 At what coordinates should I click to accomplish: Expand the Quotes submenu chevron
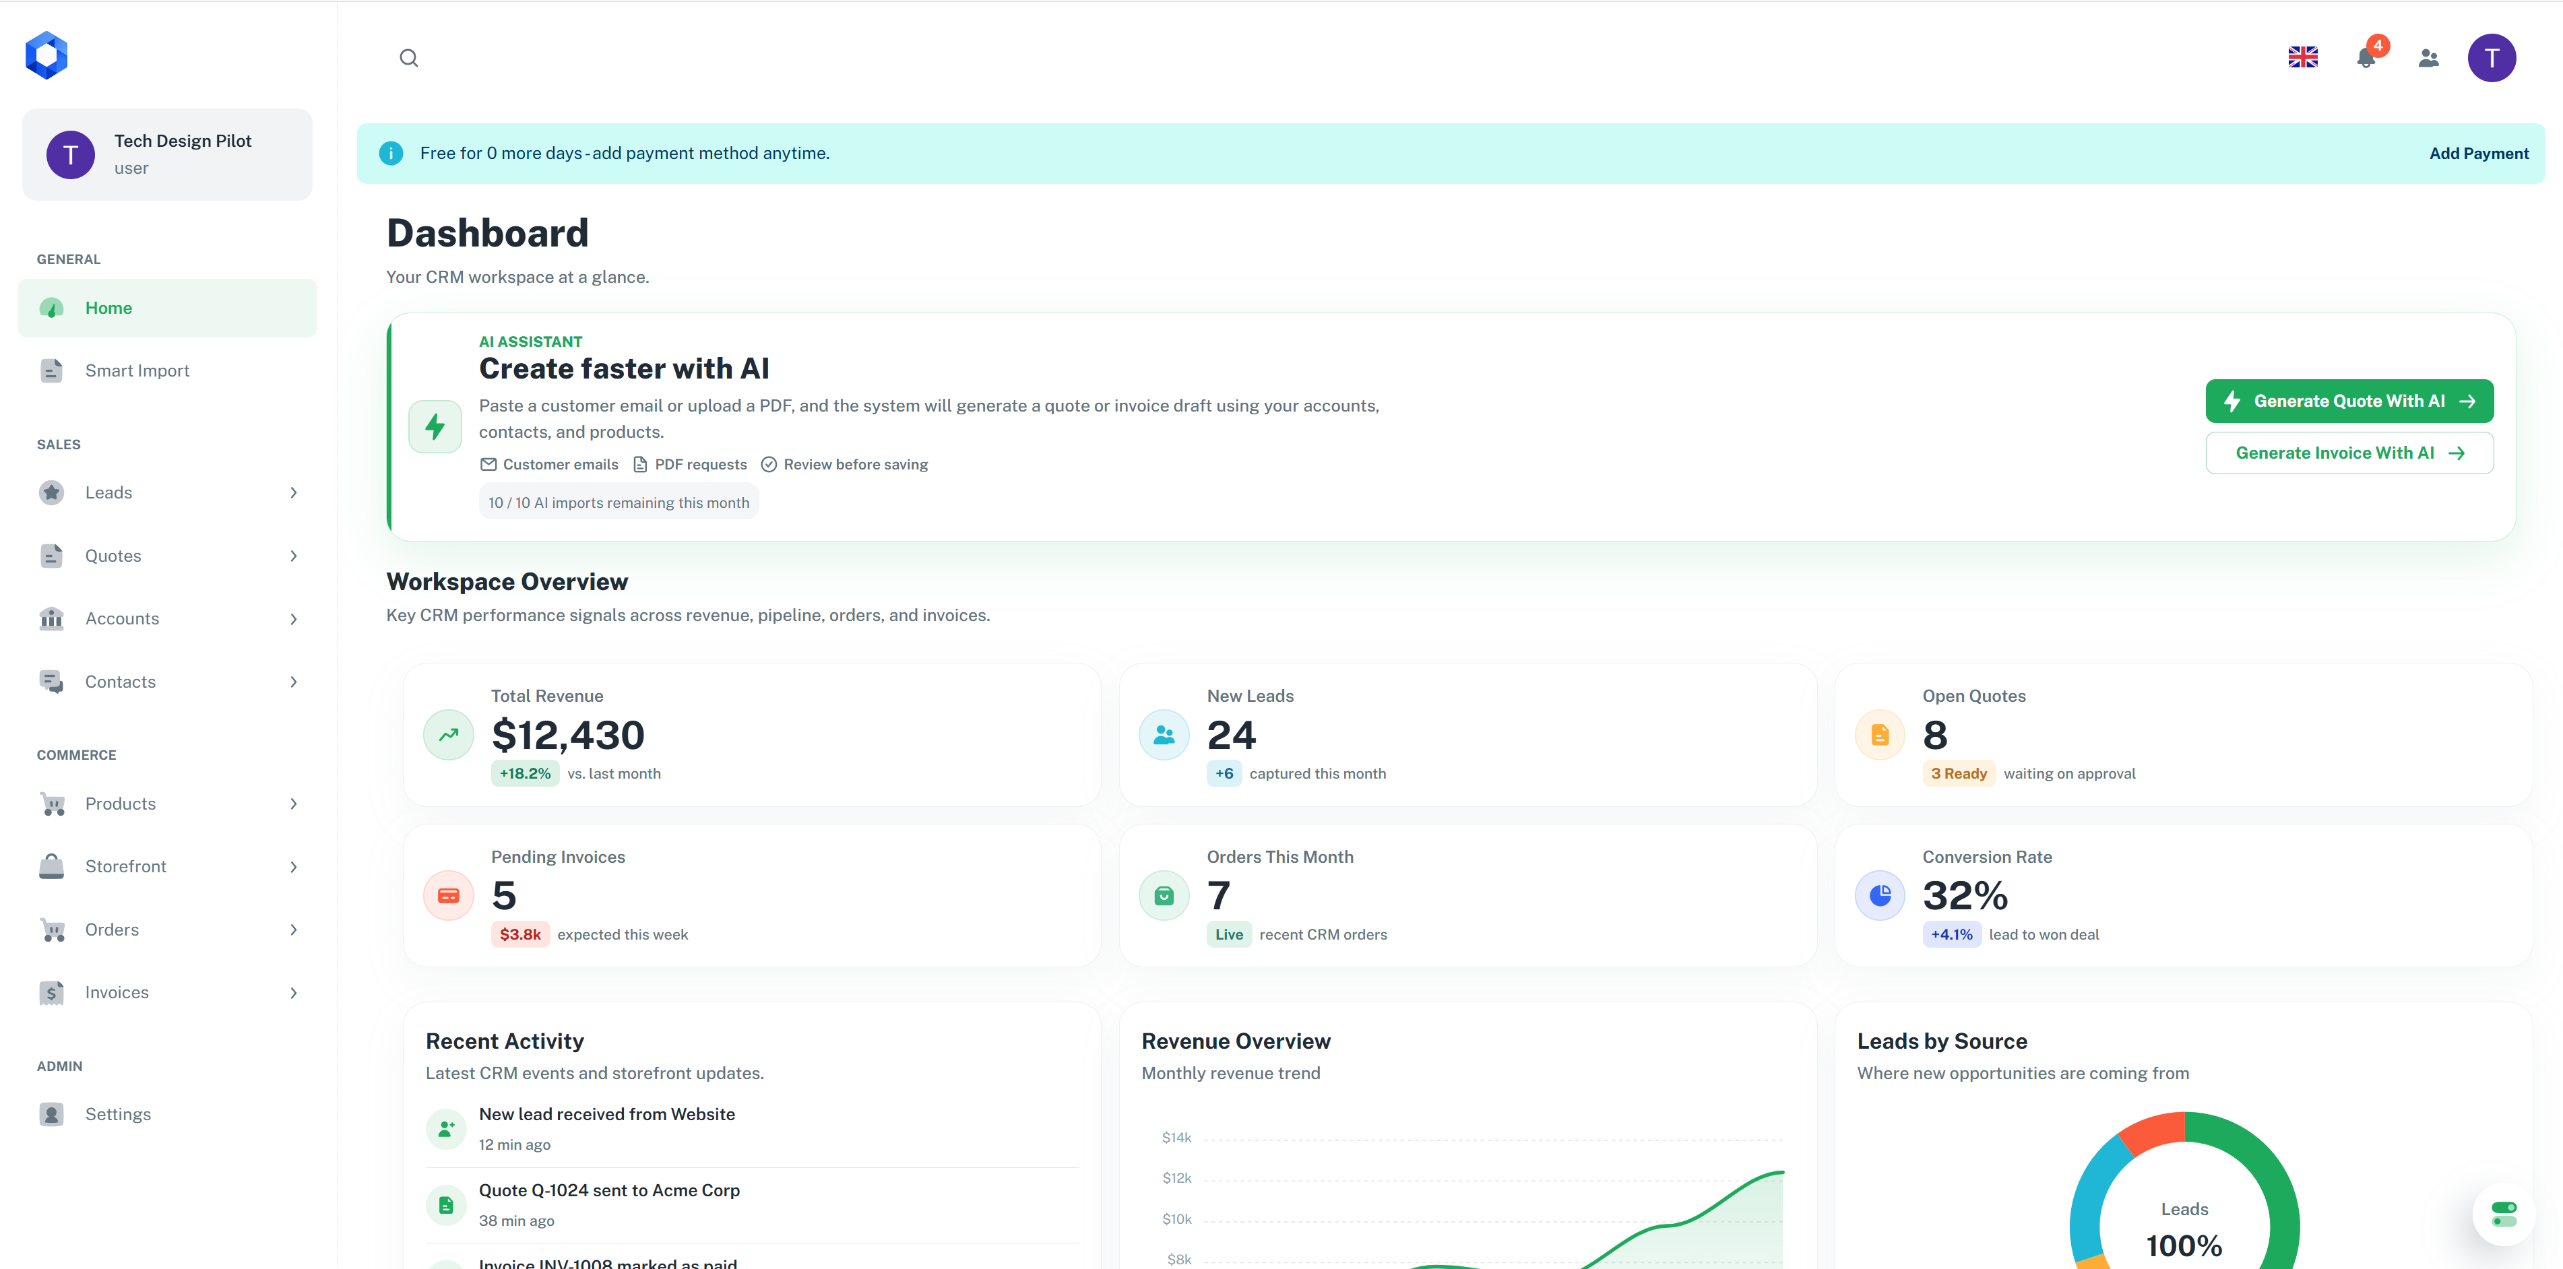pos(294,556)
